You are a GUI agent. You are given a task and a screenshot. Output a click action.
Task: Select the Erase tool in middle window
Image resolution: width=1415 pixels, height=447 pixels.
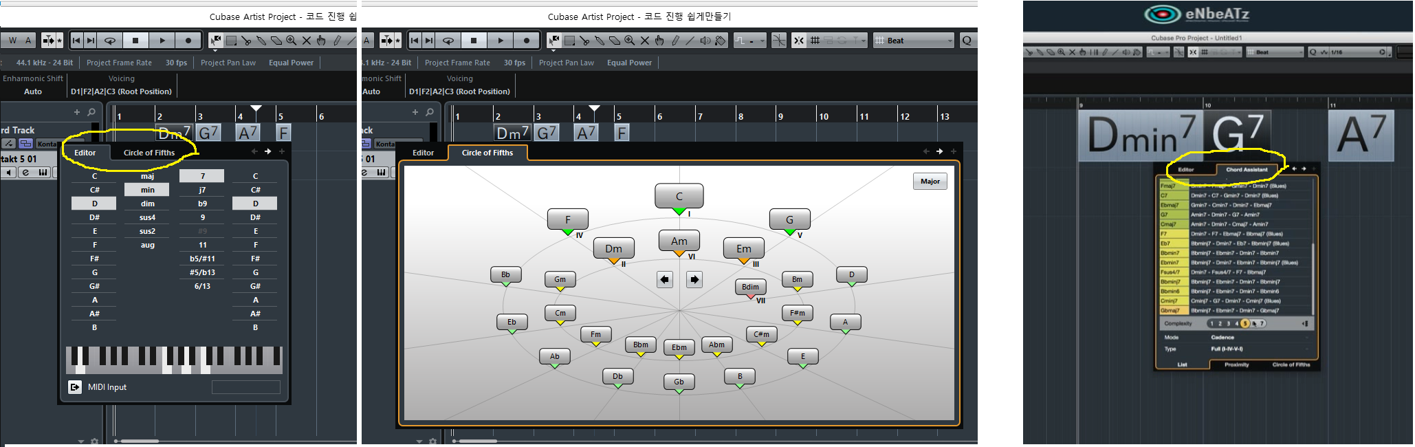[x=615, y=41]
